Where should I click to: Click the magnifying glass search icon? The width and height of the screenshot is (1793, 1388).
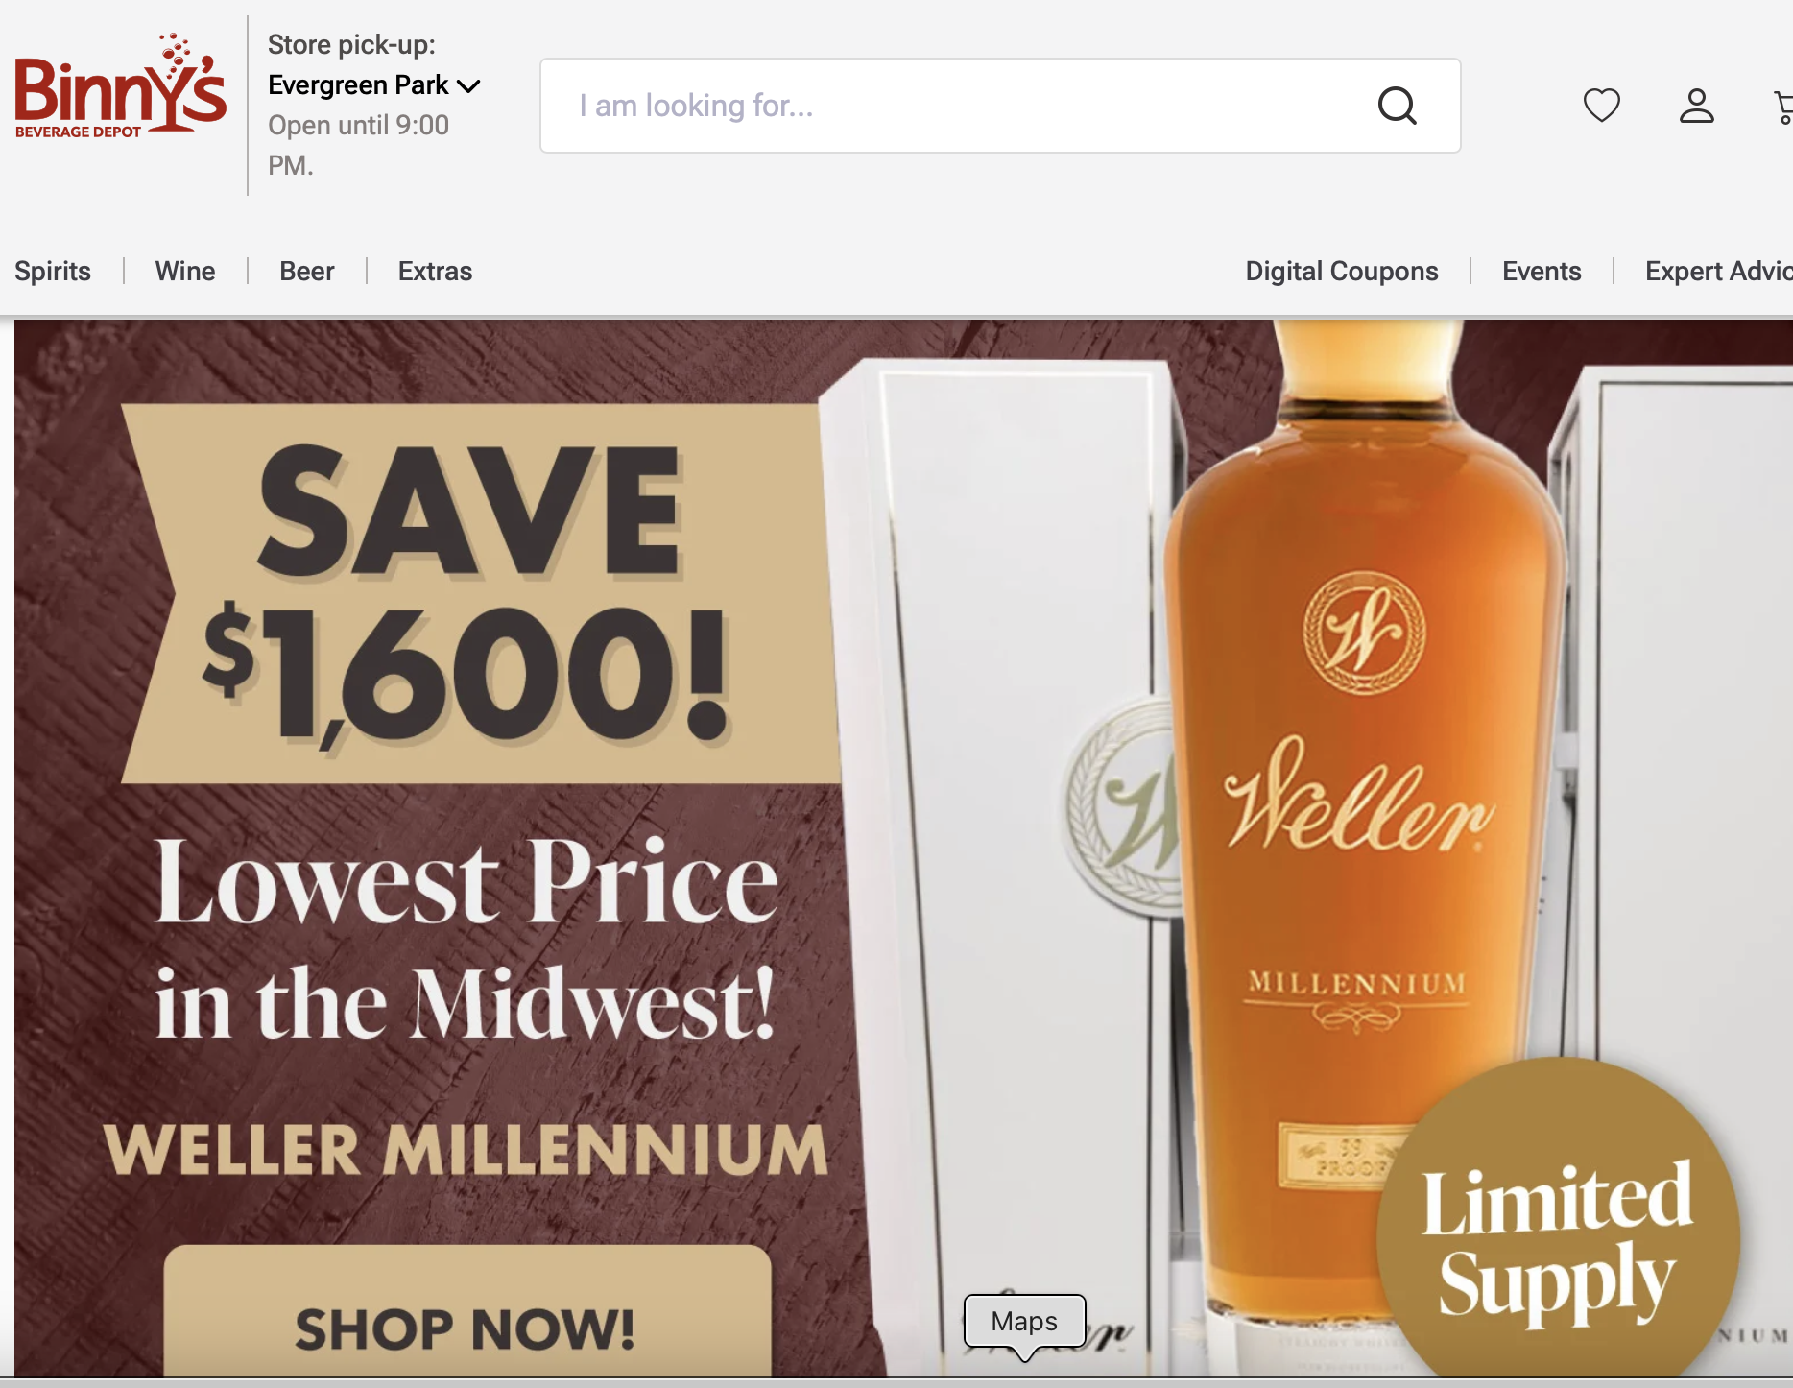[x=1397, y=106]
